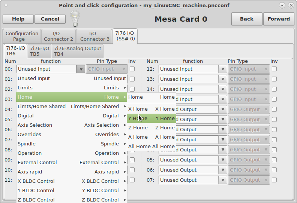Expand the Z BLDC Control menu entry
Viewport: 297px width, 203px height.
click(72, 200)
